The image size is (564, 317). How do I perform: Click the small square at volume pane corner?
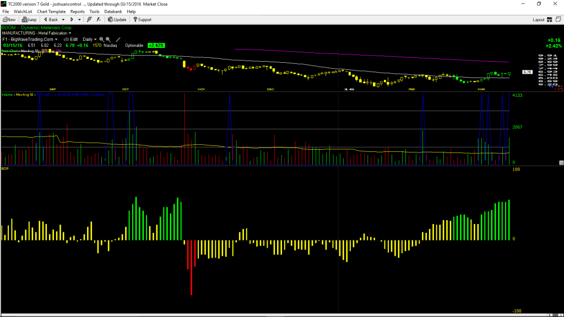tap(561, 163)
